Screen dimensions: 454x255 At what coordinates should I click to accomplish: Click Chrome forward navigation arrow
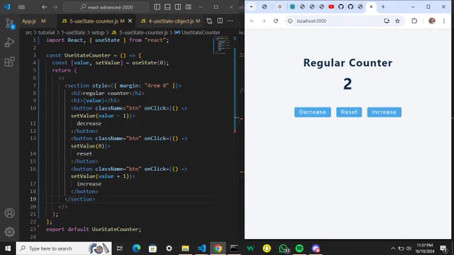pyautogui.click(x=264, y=21)
